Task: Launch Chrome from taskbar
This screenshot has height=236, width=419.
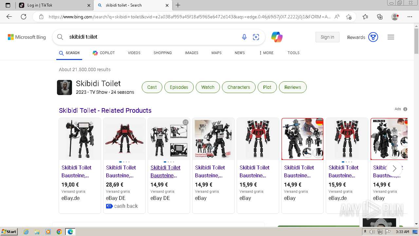Action: pos(59,232)
